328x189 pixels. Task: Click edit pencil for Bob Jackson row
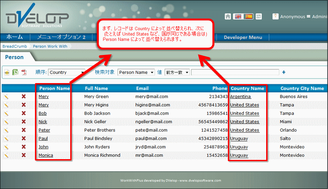click(6, 114)
